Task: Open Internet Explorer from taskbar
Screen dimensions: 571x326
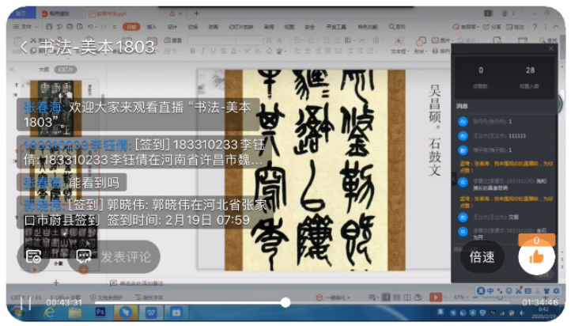Action: coord(49,313)
